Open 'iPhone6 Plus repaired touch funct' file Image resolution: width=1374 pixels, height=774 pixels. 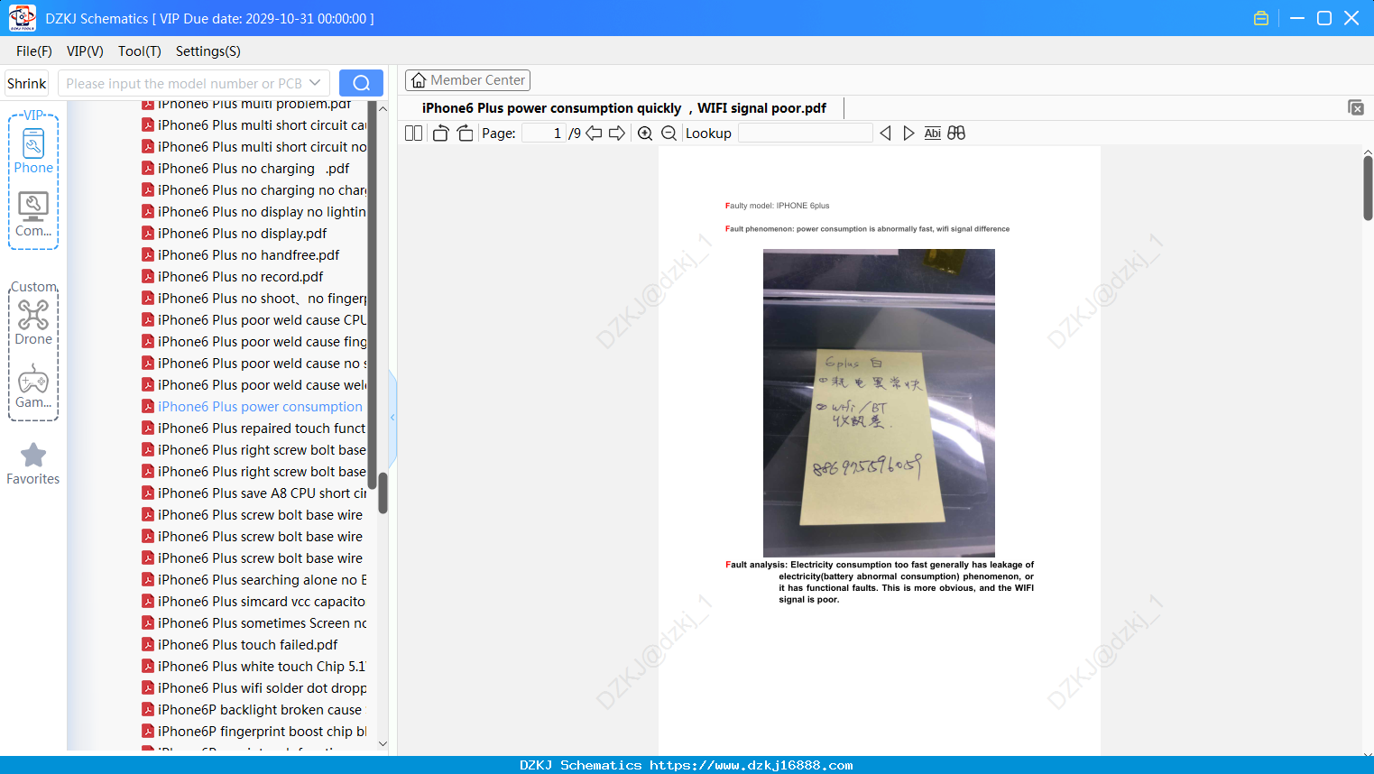254,428
